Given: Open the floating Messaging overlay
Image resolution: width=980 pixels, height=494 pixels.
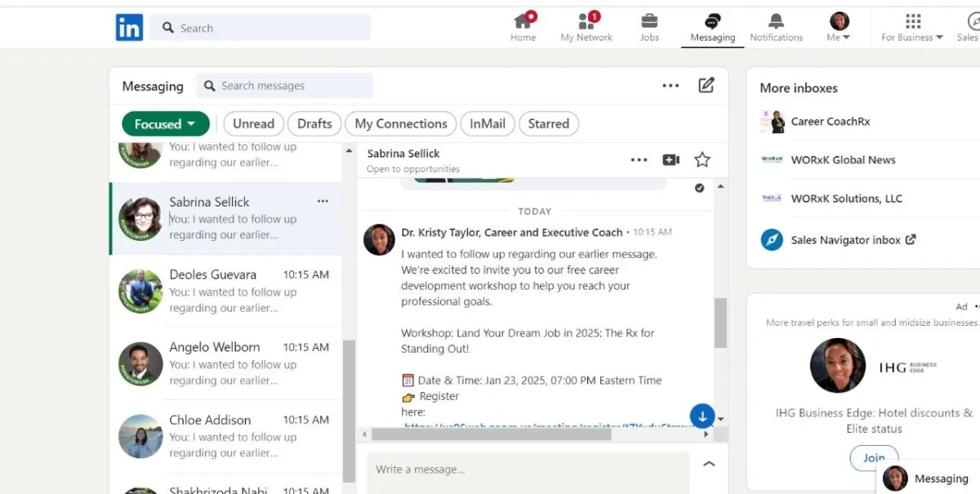Looking at the screenshot, I should (929, 478).
